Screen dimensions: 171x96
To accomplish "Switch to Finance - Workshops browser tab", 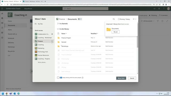I will [x=32, y=1].
